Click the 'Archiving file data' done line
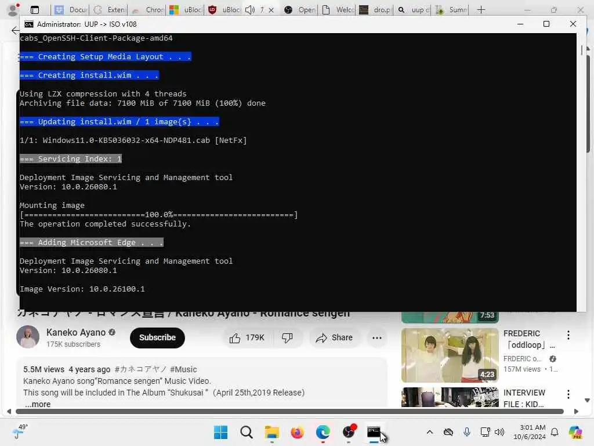594x446 pixels. [143, 103]
